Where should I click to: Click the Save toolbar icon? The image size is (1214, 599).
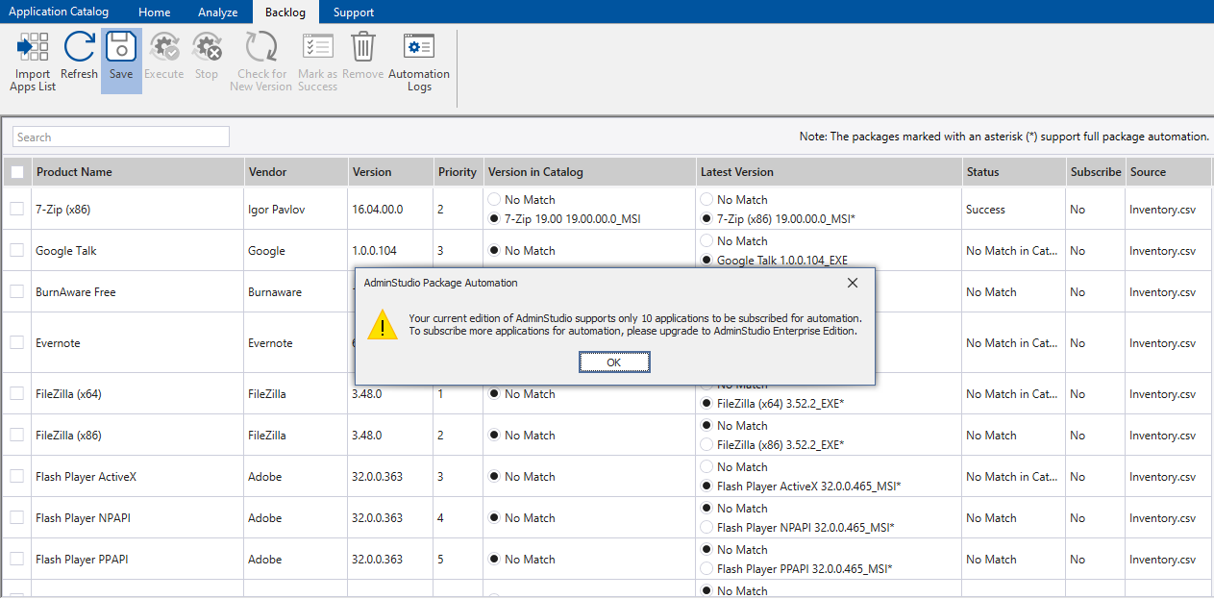coord(121,47)
